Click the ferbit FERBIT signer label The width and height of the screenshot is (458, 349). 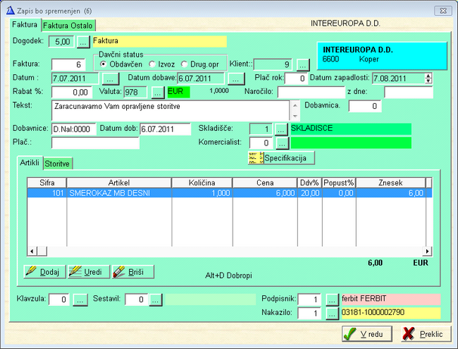point(391,299)
